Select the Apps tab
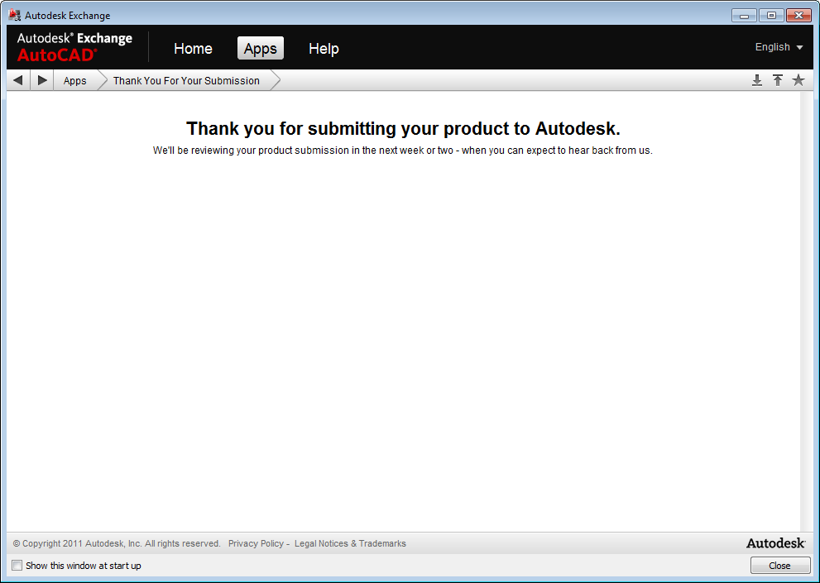 pyautogui.click(x=260, y=49)
